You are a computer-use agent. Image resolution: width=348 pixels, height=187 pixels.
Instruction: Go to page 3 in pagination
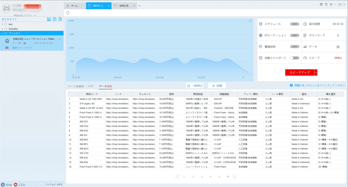[202, 177]
